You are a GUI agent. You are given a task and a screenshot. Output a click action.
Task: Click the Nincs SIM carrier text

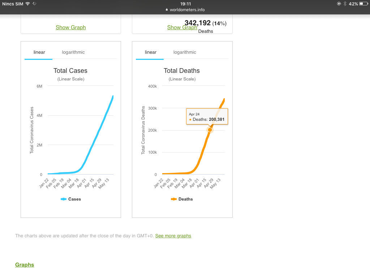click(x=13, y=4)
